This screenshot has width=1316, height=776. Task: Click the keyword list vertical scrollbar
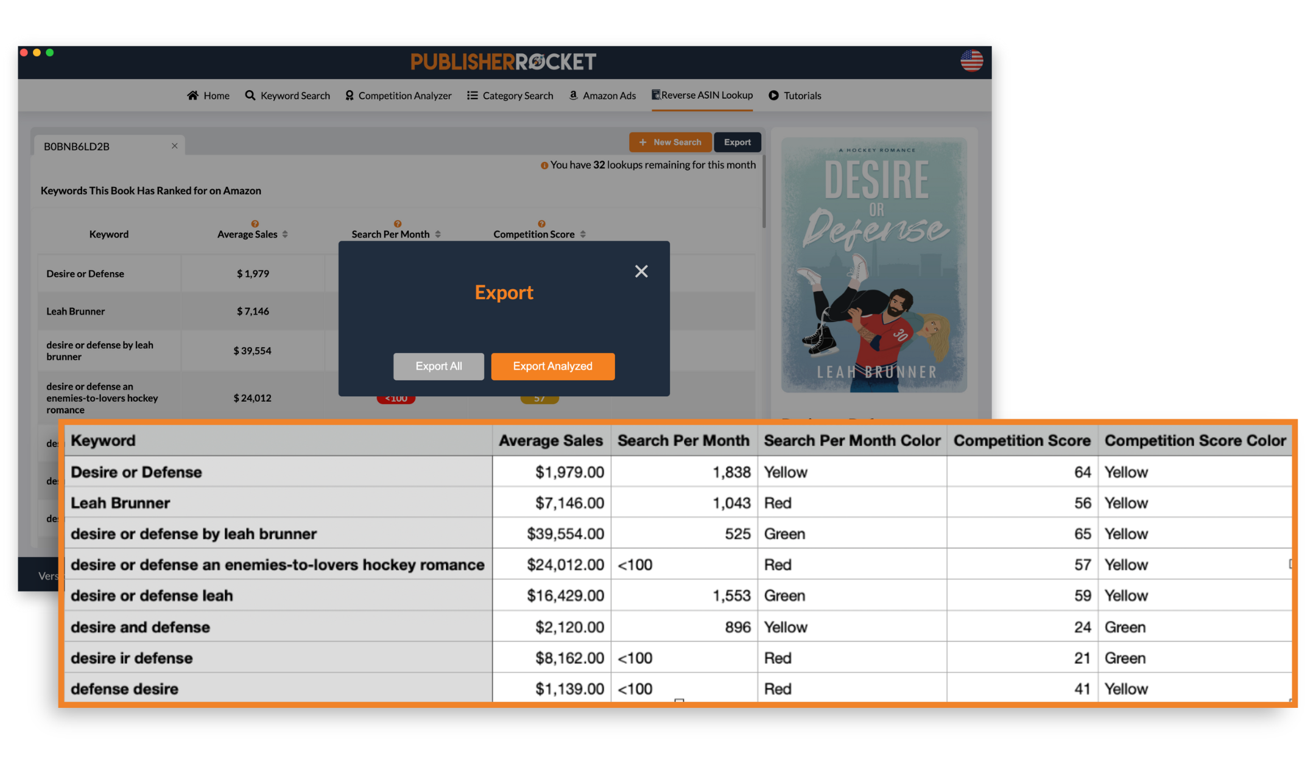point(764,192)
